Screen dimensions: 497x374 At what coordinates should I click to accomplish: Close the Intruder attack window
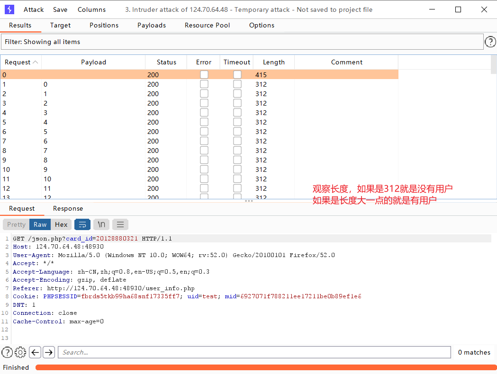484,9
